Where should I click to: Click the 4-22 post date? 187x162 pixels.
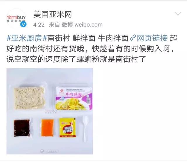pos(39,25)
